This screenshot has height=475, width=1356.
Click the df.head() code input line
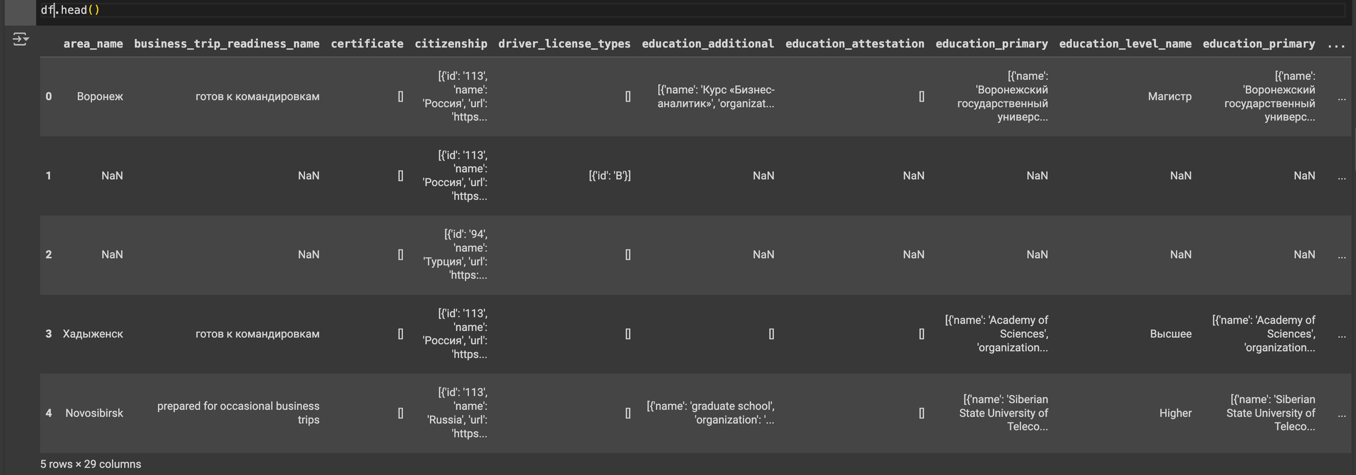click(x=692, y=10)
